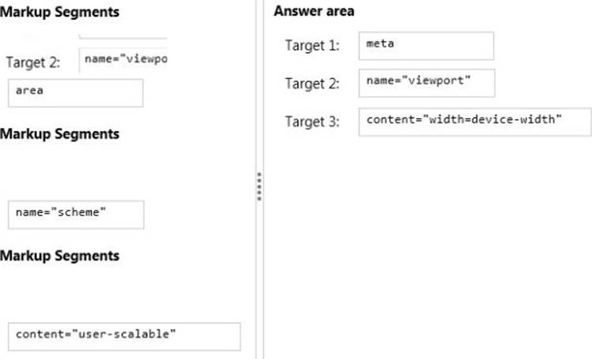Click "Markup Segments" heading above name="scheme"
Screen dimensions: 592x359
(59, 133)
